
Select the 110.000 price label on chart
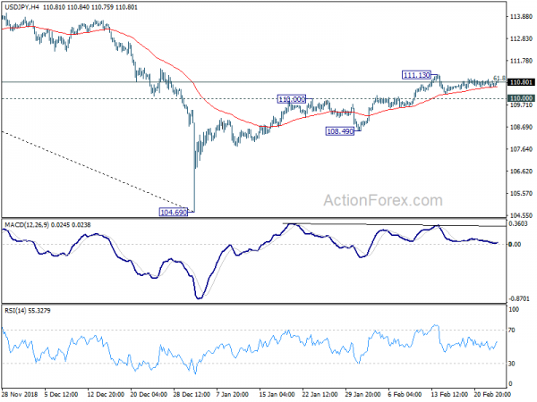[292, 99]
